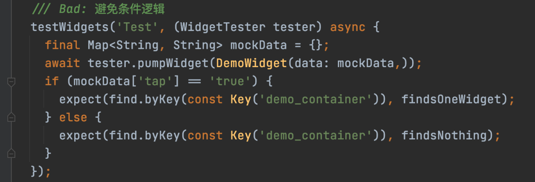Collapse the if block fold marker
The height and width of the screenshot is (182, 535).
[11, 81]
